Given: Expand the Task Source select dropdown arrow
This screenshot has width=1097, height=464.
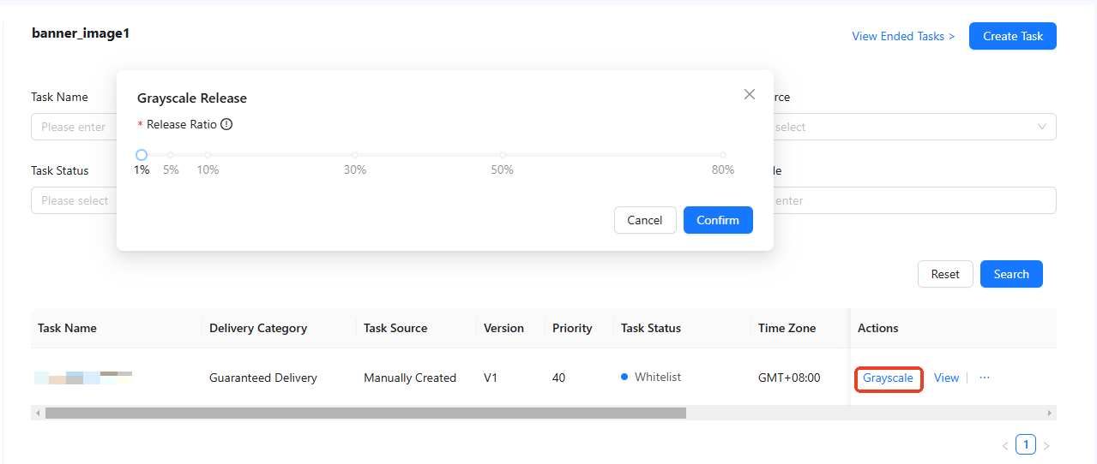Looking at the screenshot, I should pos(1042,127).
